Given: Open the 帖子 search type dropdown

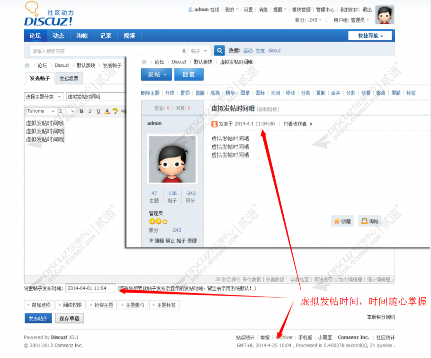Looking at the screenshot, I should coord(199,51).
